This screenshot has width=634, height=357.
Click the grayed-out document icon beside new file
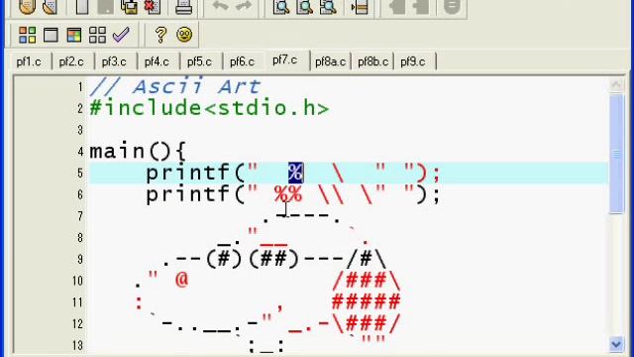(x=106, y=7)
